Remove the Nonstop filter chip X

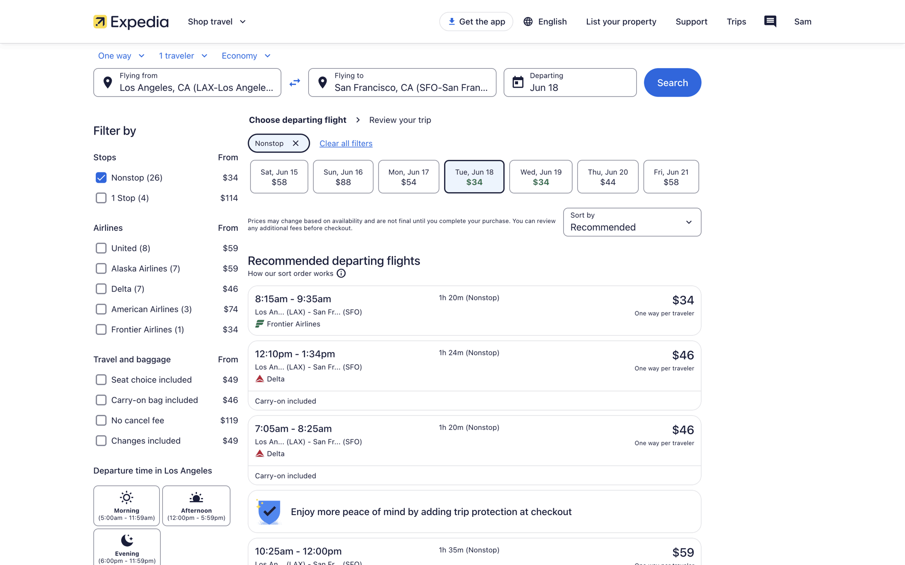pyautogui.click(x=296, y=143)
